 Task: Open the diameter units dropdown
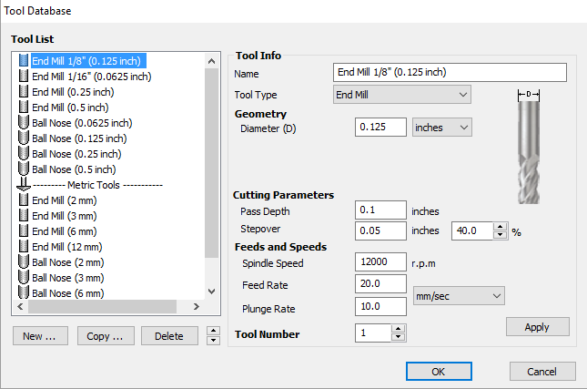[x=441, y=128]
